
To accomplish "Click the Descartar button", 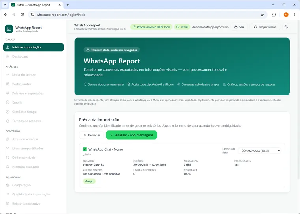I will point(92,135).
